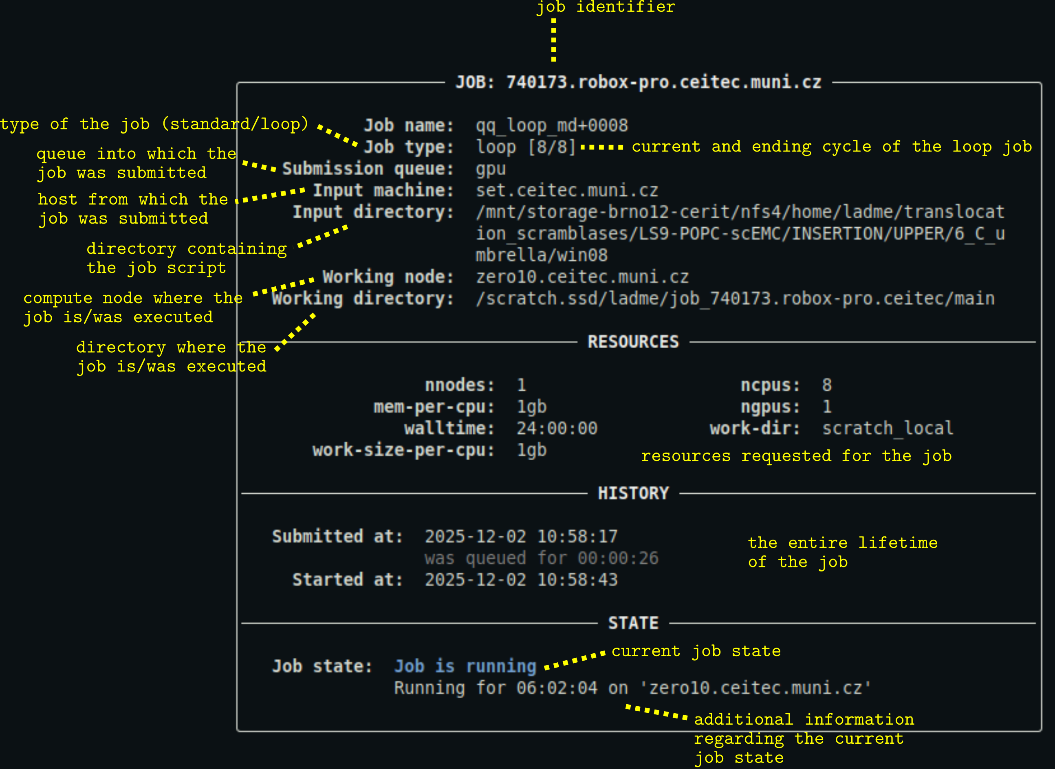The width and height of the screenshot is (1055, 769).
Task: Select the Job name qq_loop_md+0008
Action: [x=552, y=125]
